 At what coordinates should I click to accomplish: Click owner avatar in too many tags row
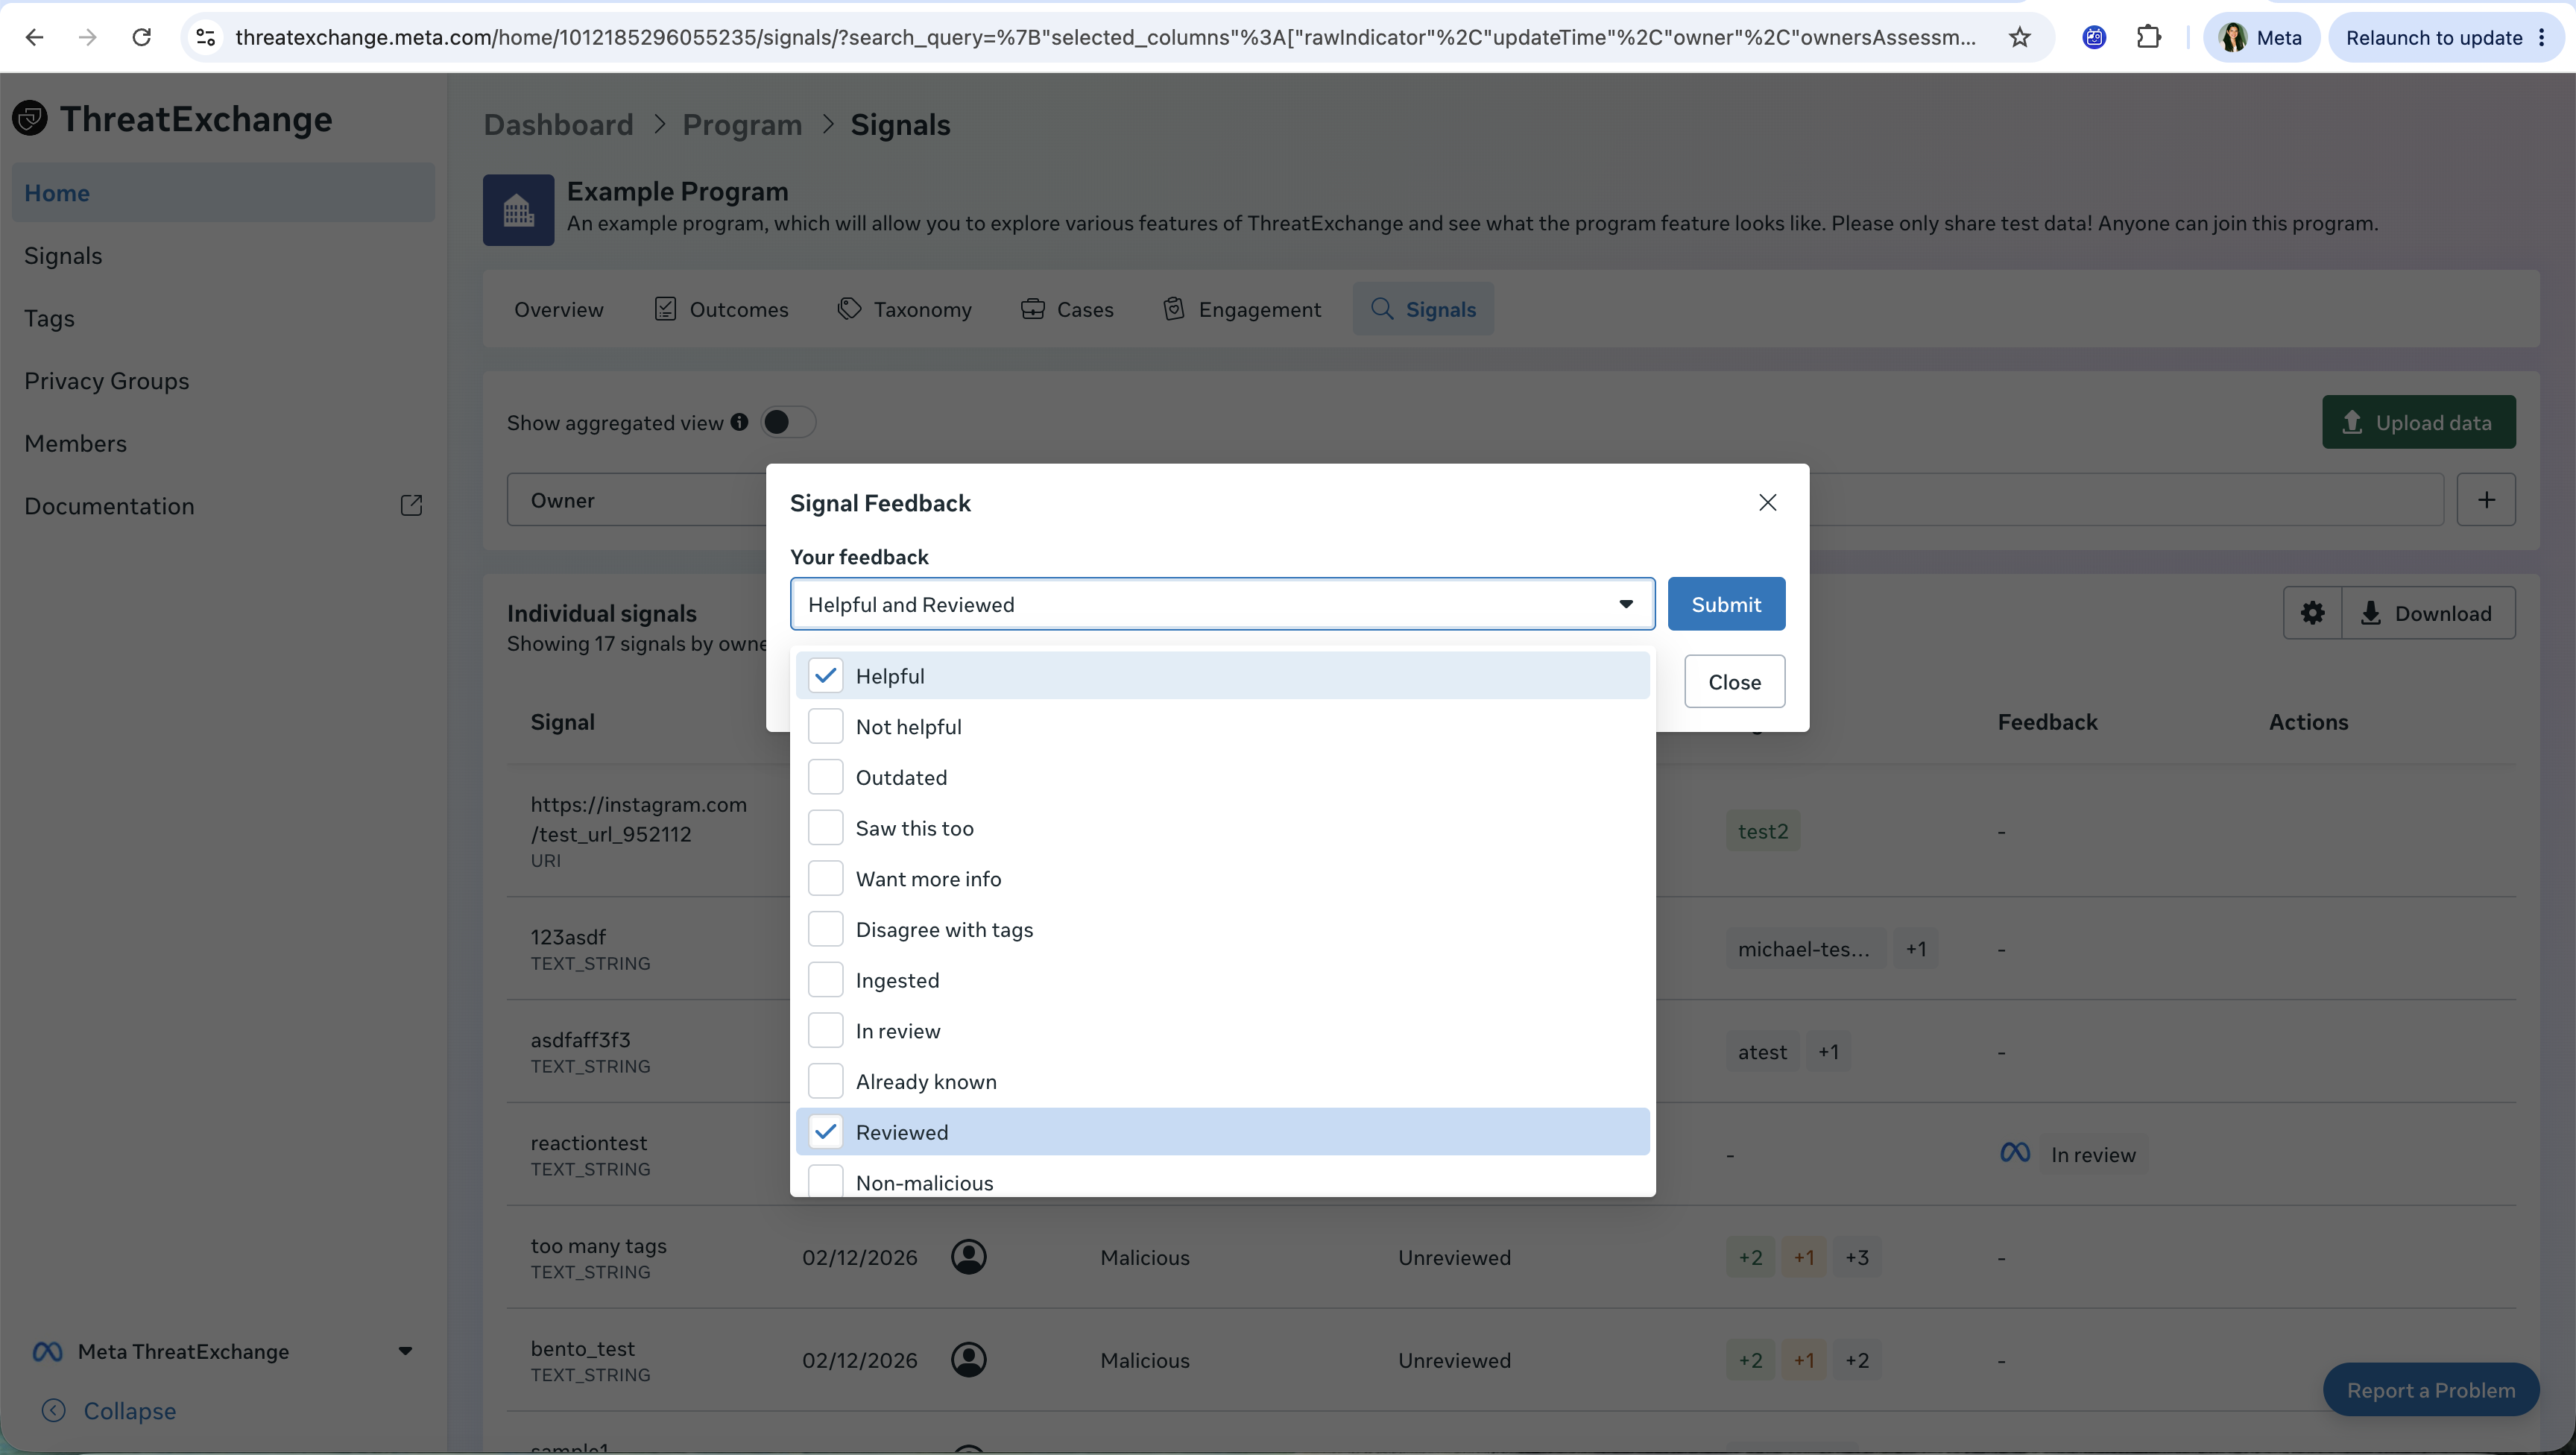[x=968, y=1257]
